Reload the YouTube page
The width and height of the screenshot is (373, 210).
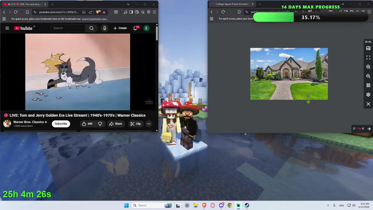[16, 12]
